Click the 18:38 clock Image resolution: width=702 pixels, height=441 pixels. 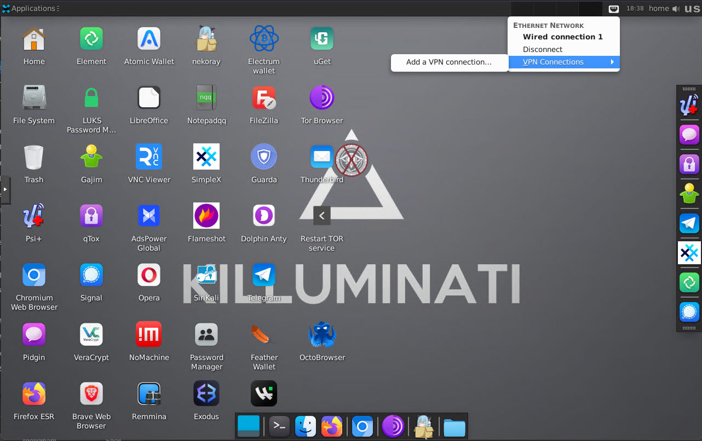[635, 8]
